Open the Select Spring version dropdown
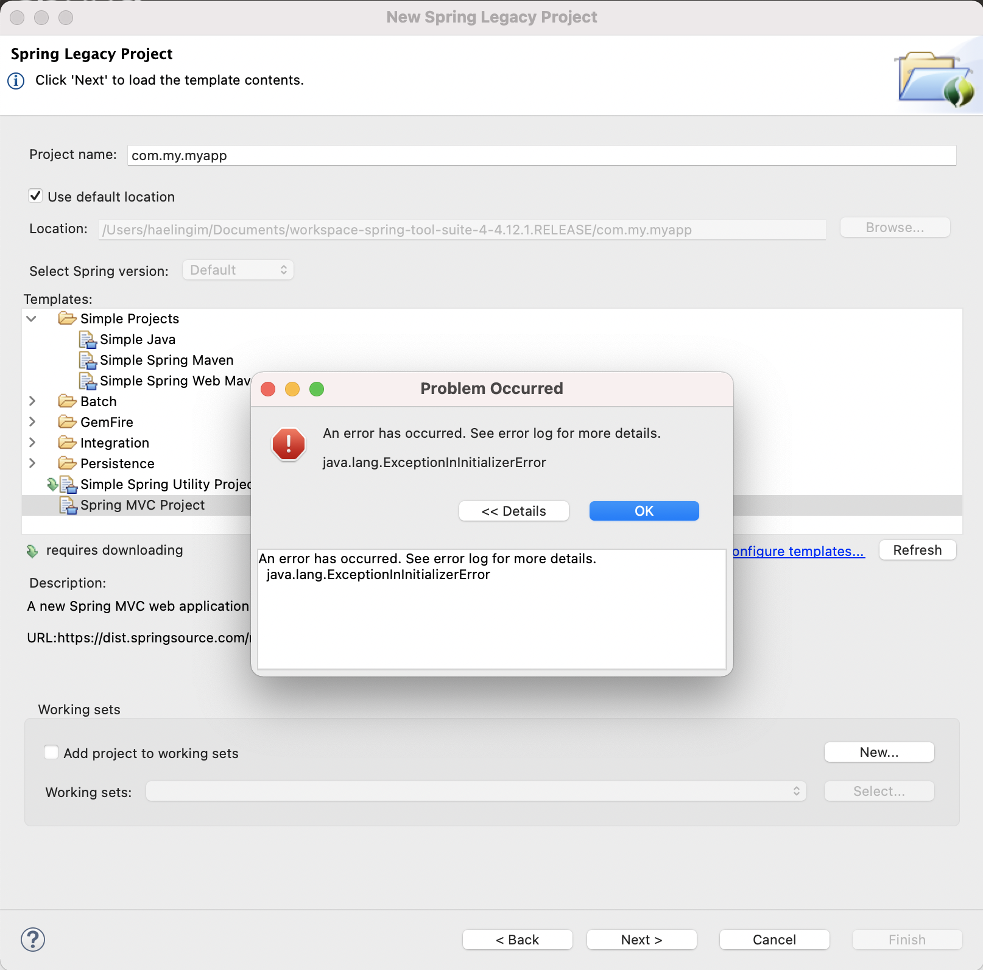The image size is (983, 970). 238,270
